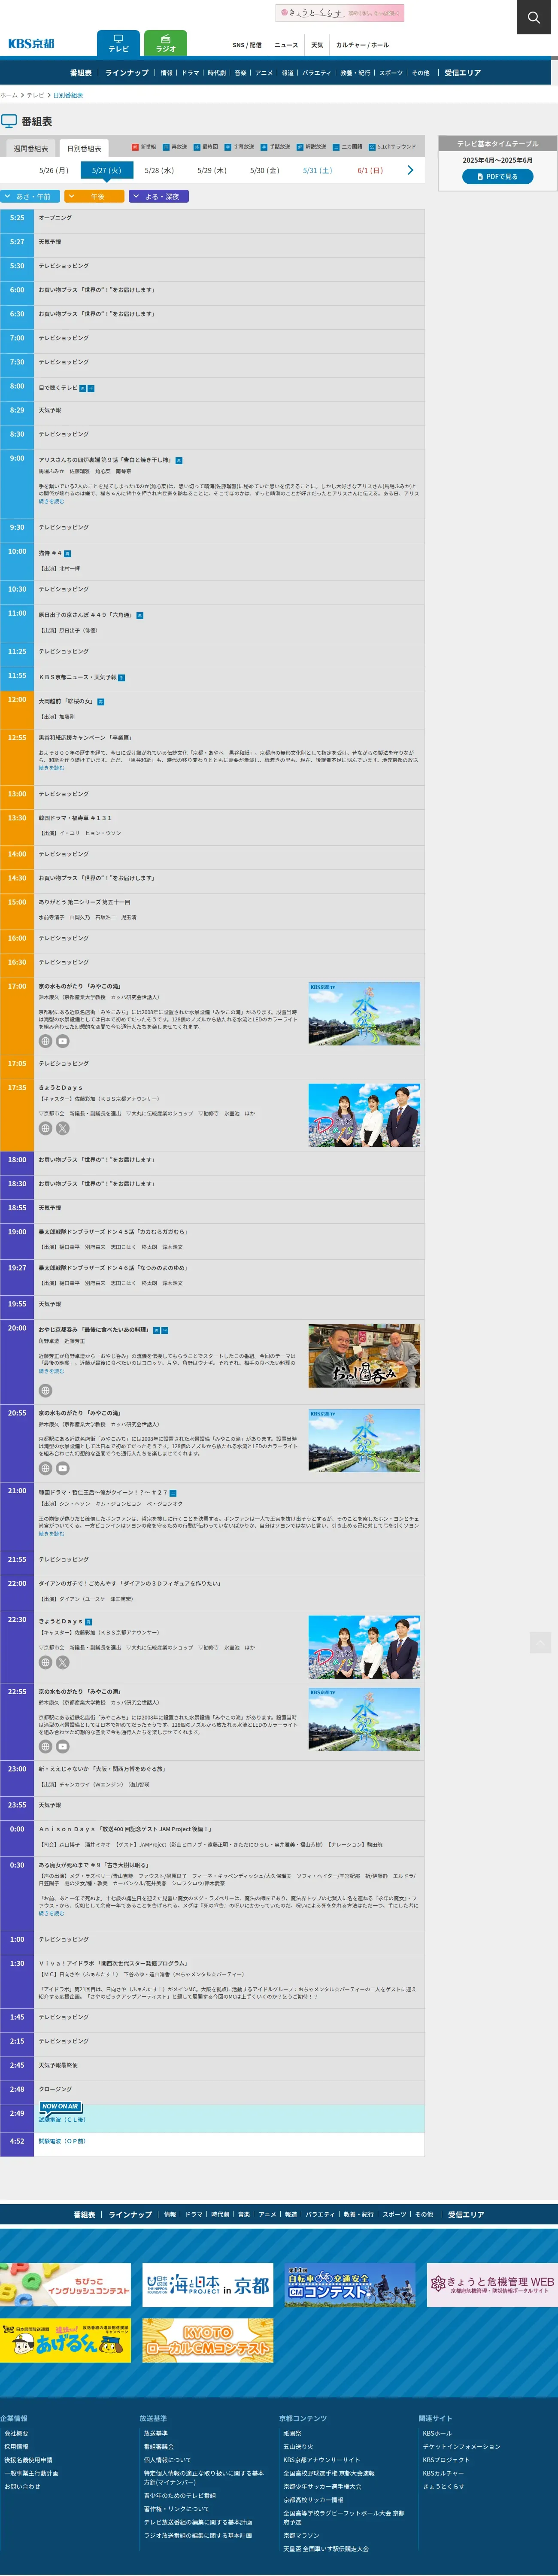Open 天気 in the top links
Image resolution: width=558 pixels, height=2576 pixels.
317,45
